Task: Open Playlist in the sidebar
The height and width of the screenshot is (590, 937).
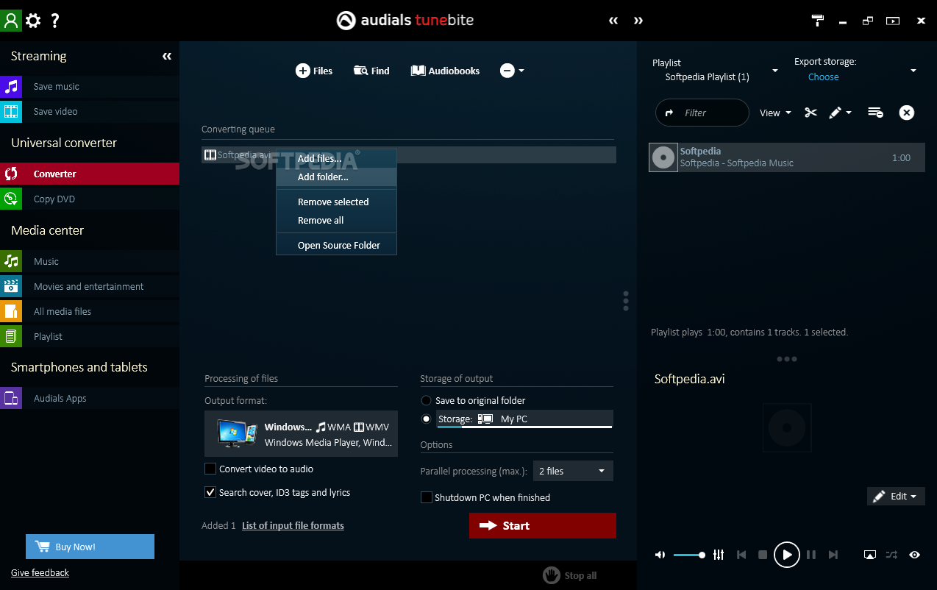Action: 90,337
